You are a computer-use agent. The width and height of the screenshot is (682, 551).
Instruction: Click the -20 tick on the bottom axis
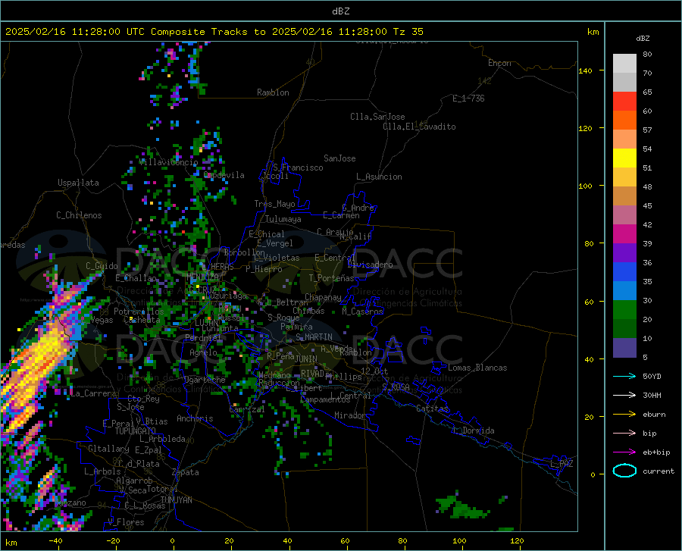coord(113,540)
